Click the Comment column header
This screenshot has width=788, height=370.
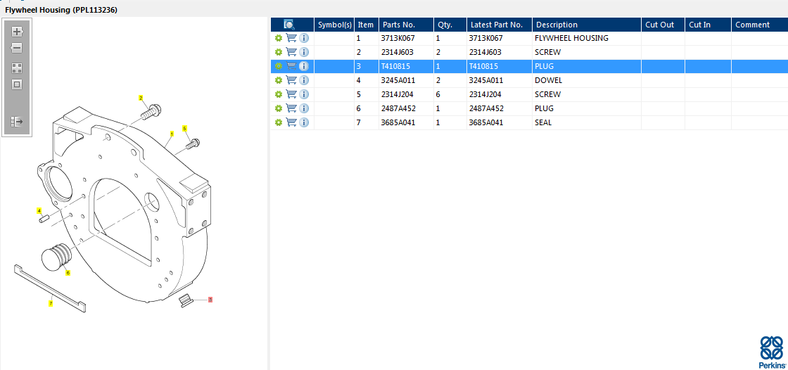pos(759,25)
